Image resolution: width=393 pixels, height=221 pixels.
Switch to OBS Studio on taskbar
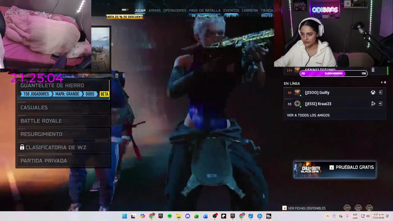(x=215, y=216)
